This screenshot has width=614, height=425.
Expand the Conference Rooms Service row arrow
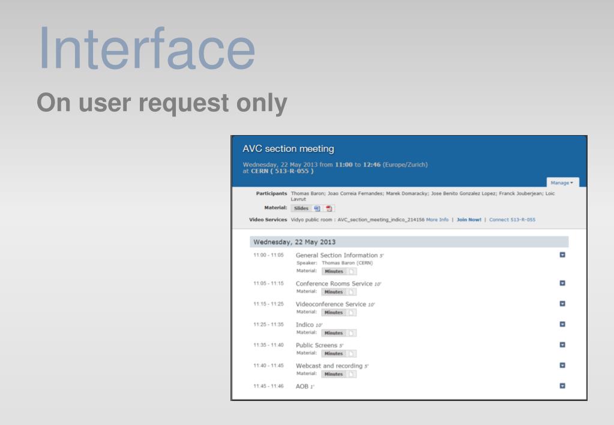(x=562, y=283)
